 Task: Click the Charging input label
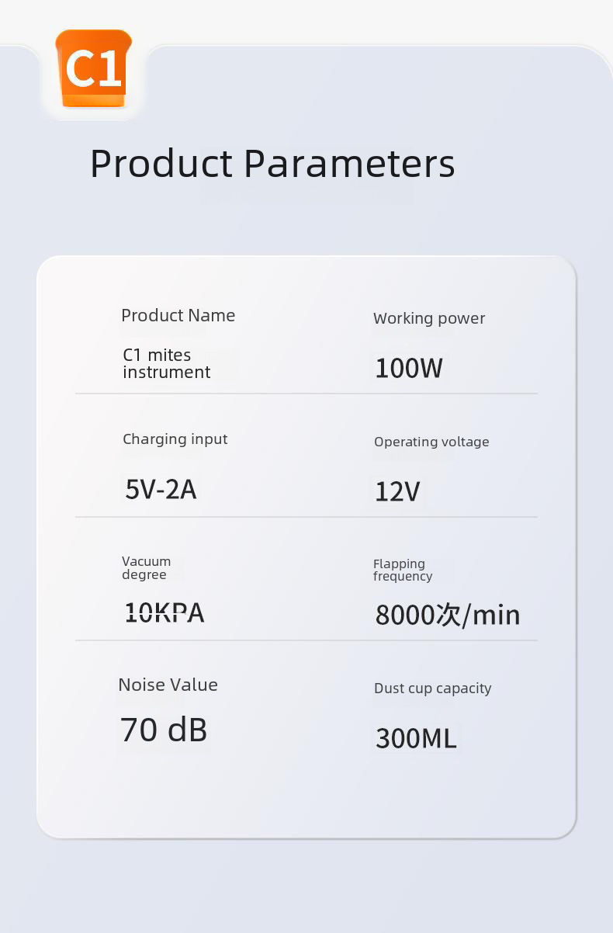[175, 439]
